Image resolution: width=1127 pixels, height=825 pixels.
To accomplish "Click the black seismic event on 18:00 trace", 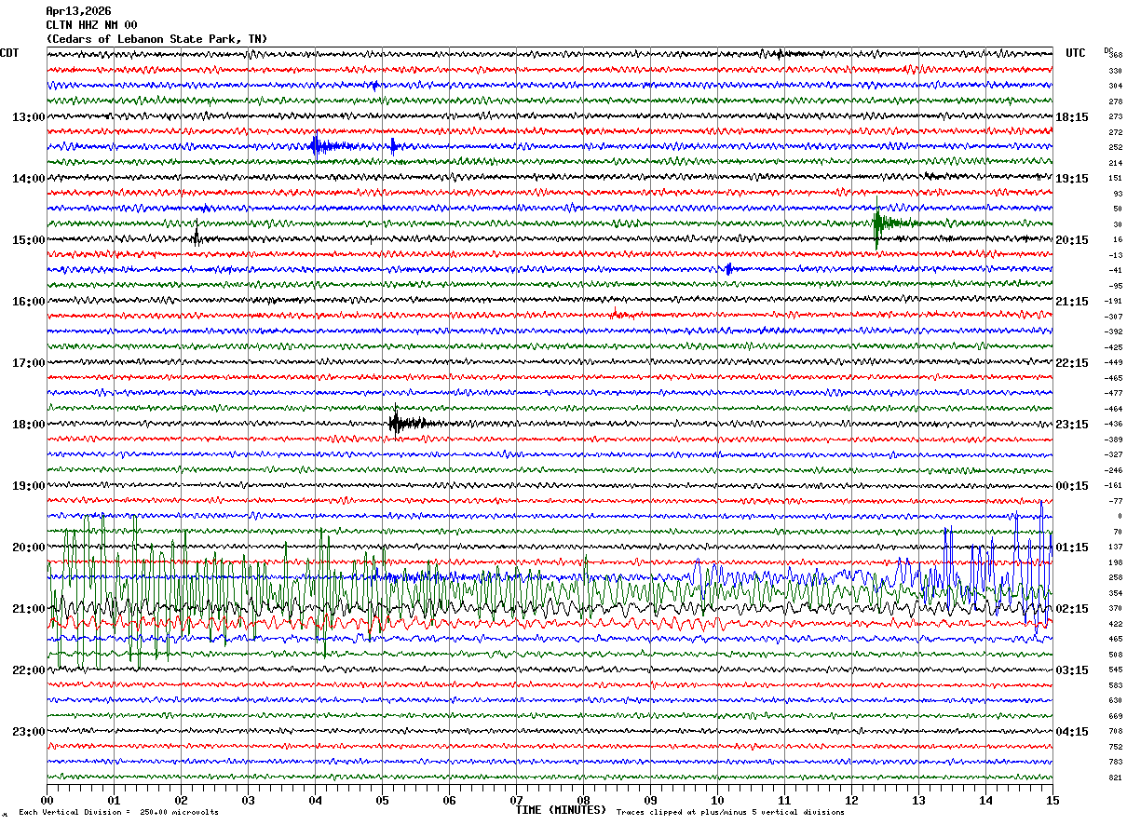I will click(397, 424).
